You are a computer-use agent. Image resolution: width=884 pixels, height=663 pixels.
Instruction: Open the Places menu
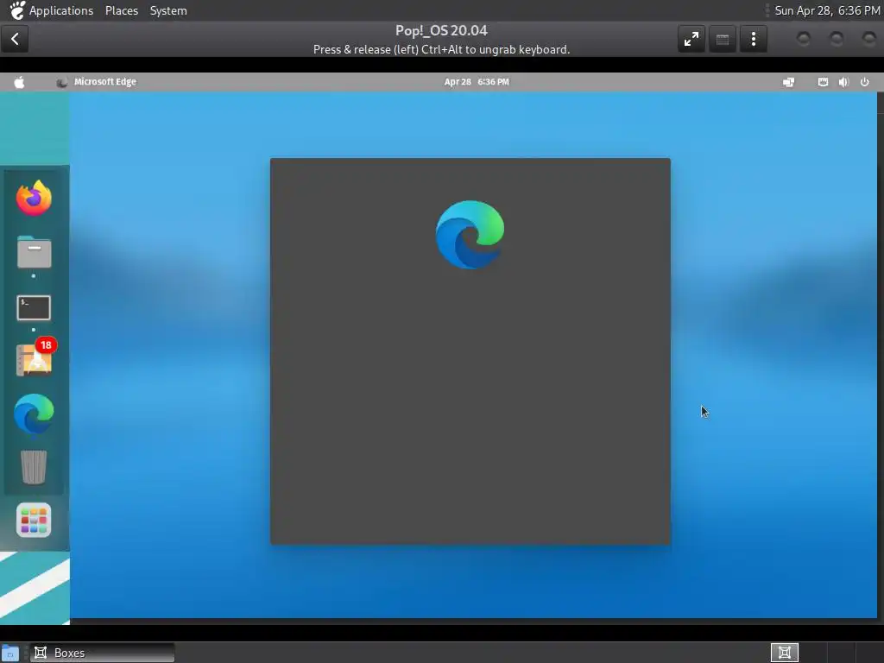coord(122,10)
